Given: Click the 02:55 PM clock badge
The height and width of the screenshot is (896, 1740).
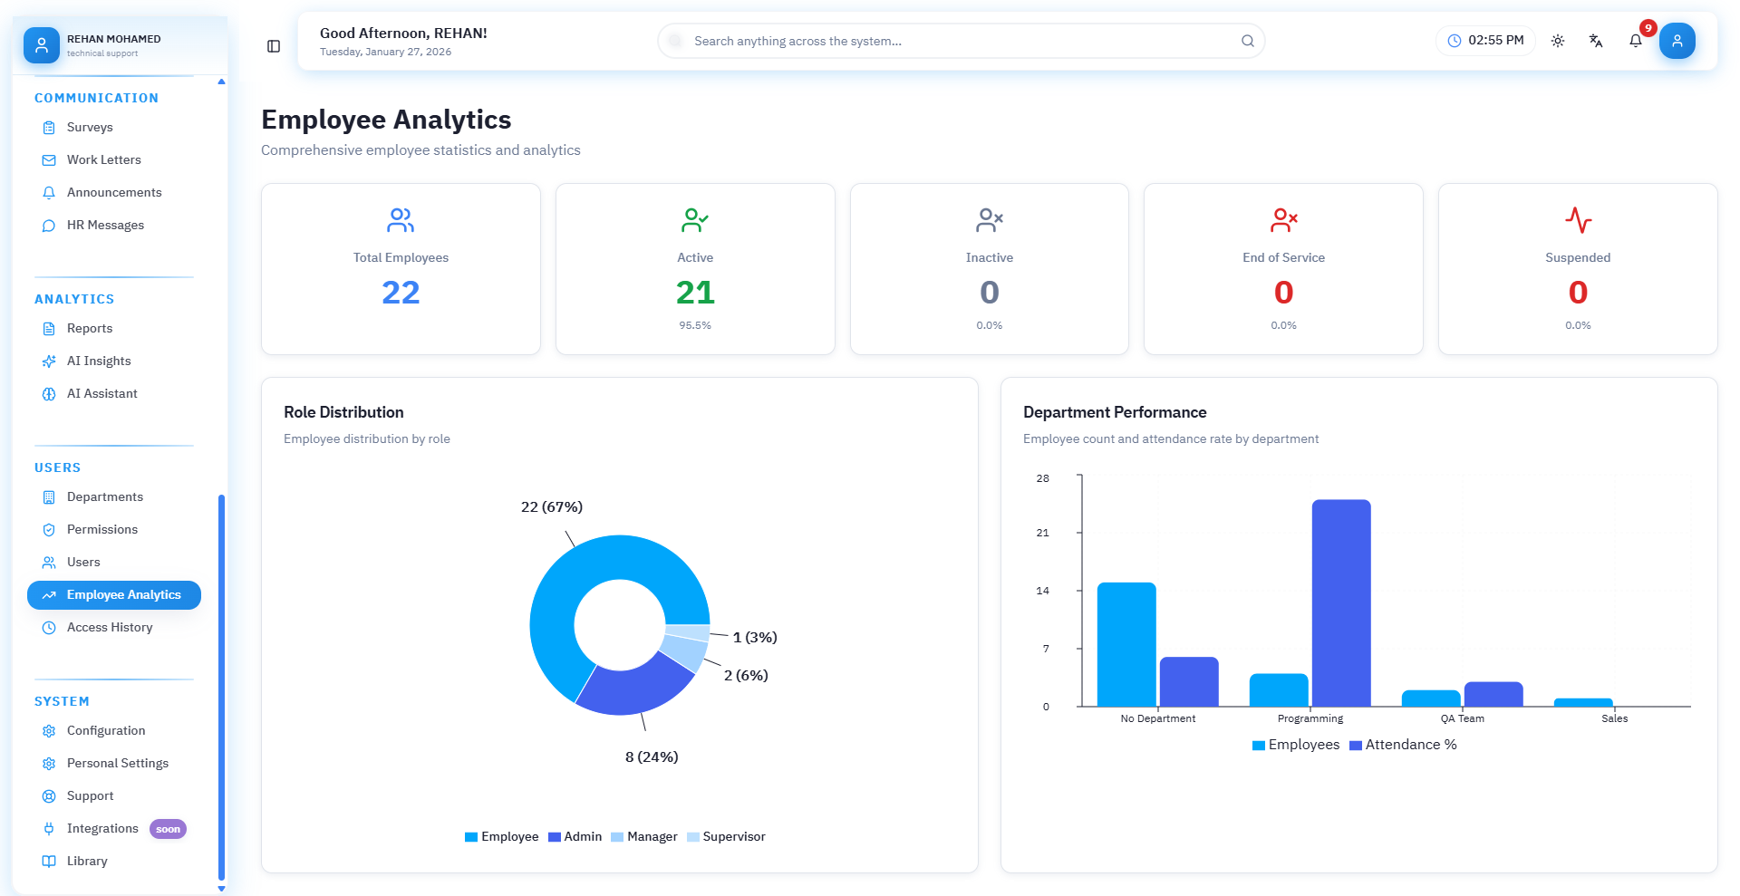Looking at the screenshot, I should 1485,41.
